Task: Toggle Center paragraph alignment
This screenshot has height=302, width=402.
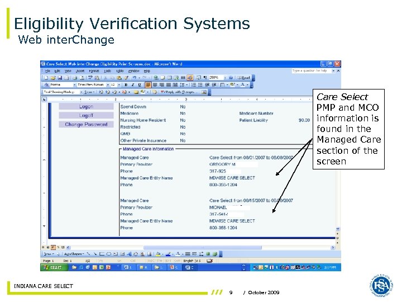Action: click(x=155, y=85)
